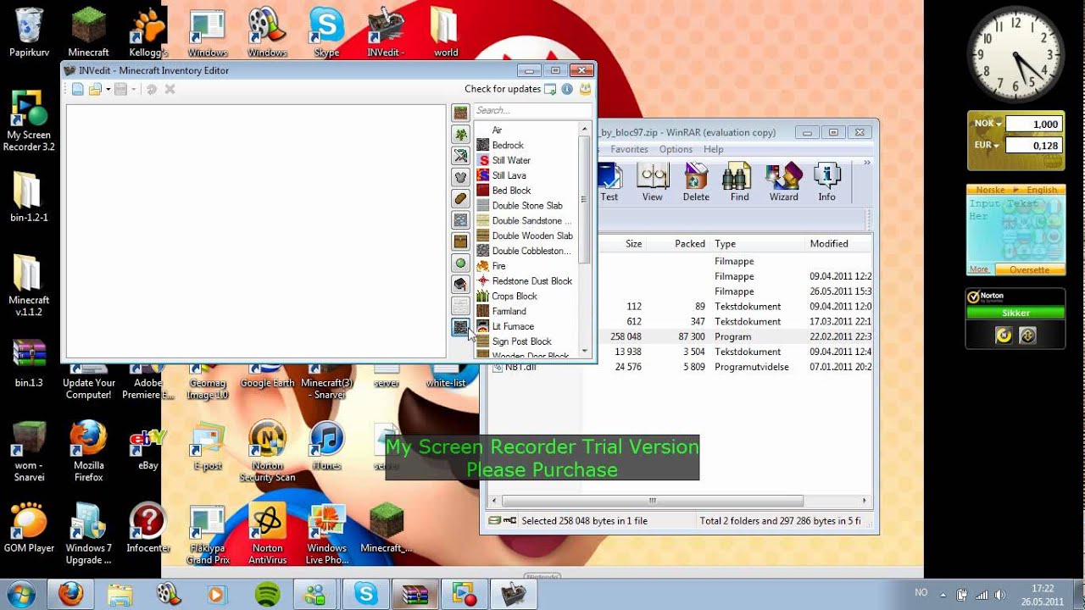Open Firefox from the taskbar
1085x610 pixels.
pos(70,595)
